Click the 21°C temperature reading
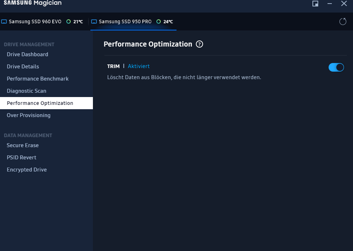 (x=78, y=22)
